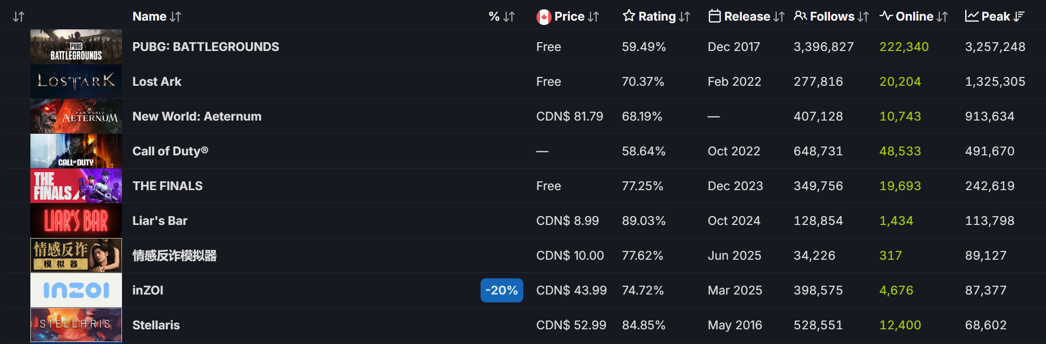The width and height of the screenshot is (1046, 344).
Task: Click the calendar icon beside Release
Action: [x=714, y=17]
